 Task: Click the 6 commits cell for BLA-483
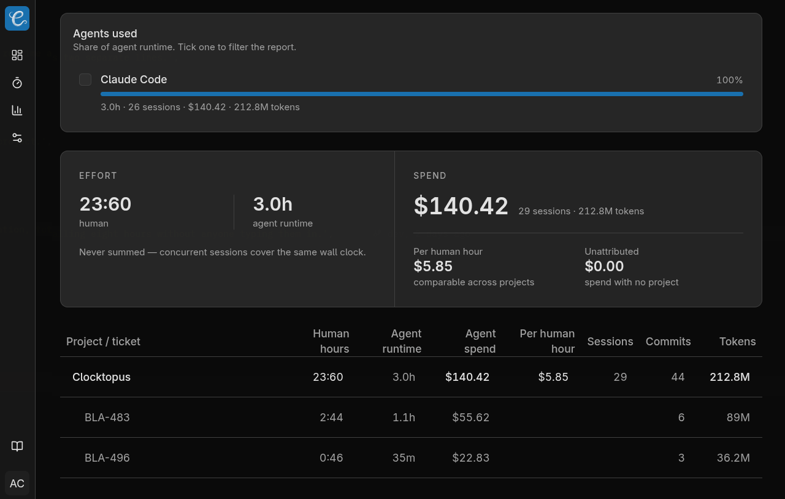(x=681, y=418)
